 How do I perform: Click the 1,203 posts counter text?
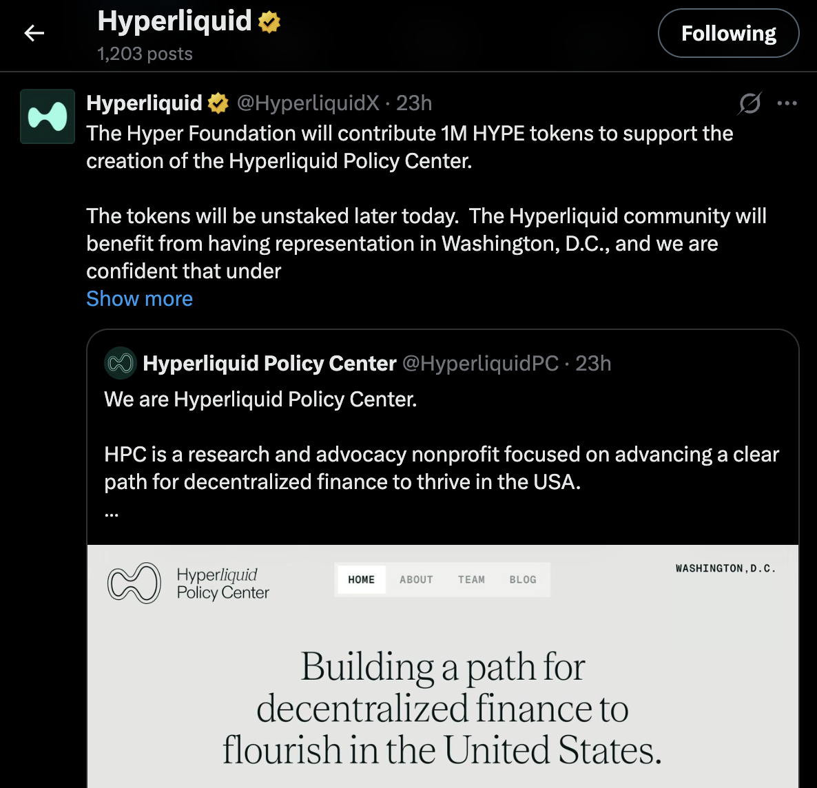click(144, 54)
